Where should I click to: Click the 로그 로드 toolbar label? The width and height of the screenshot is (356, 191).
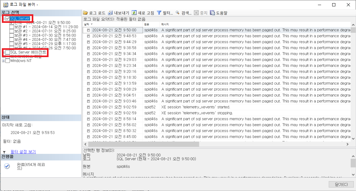pyautogui.click(x=97, y=13)
